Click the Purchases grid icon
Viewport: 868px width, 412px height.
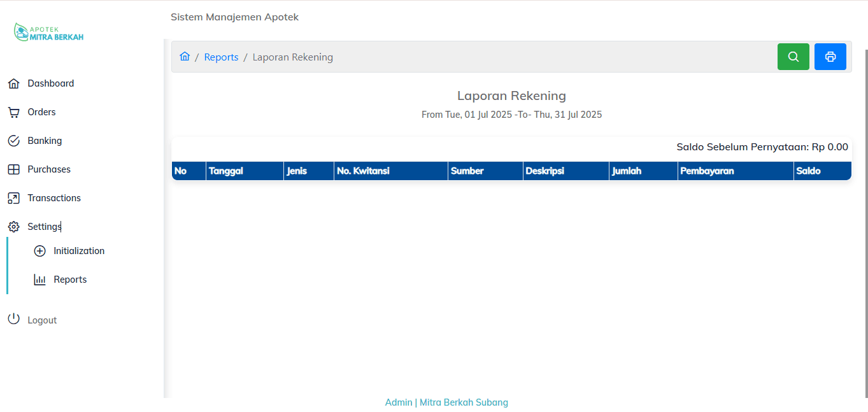13,169
